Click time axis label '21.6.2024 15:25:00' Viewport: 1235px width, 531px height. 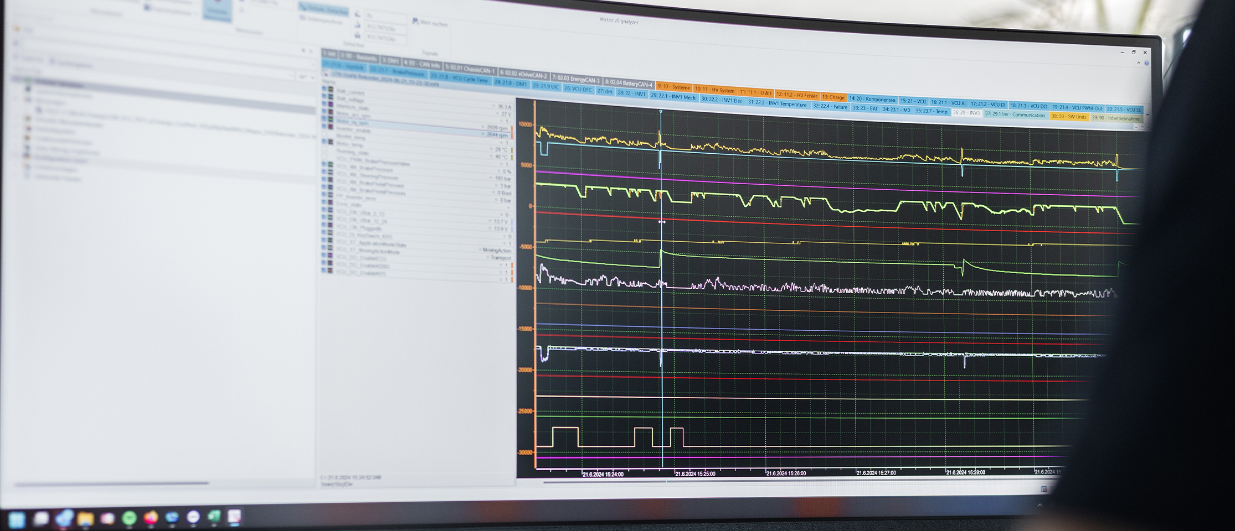coord(695,474)
